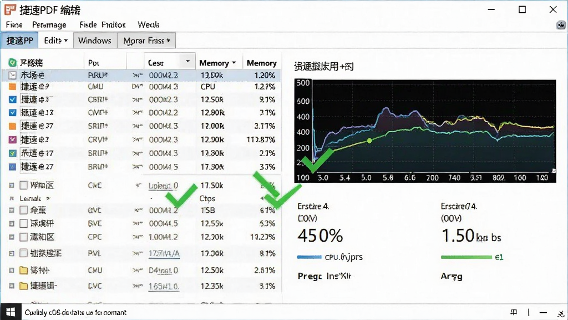Open the folder icon in the 12.35k row
This screenshot has height=320, width=568.
tap(23, 286)
